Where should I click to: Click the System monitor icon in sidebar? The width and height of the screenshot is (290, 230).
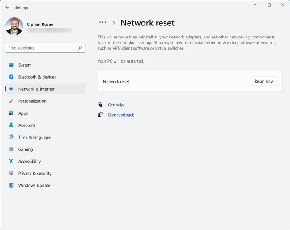11,65
